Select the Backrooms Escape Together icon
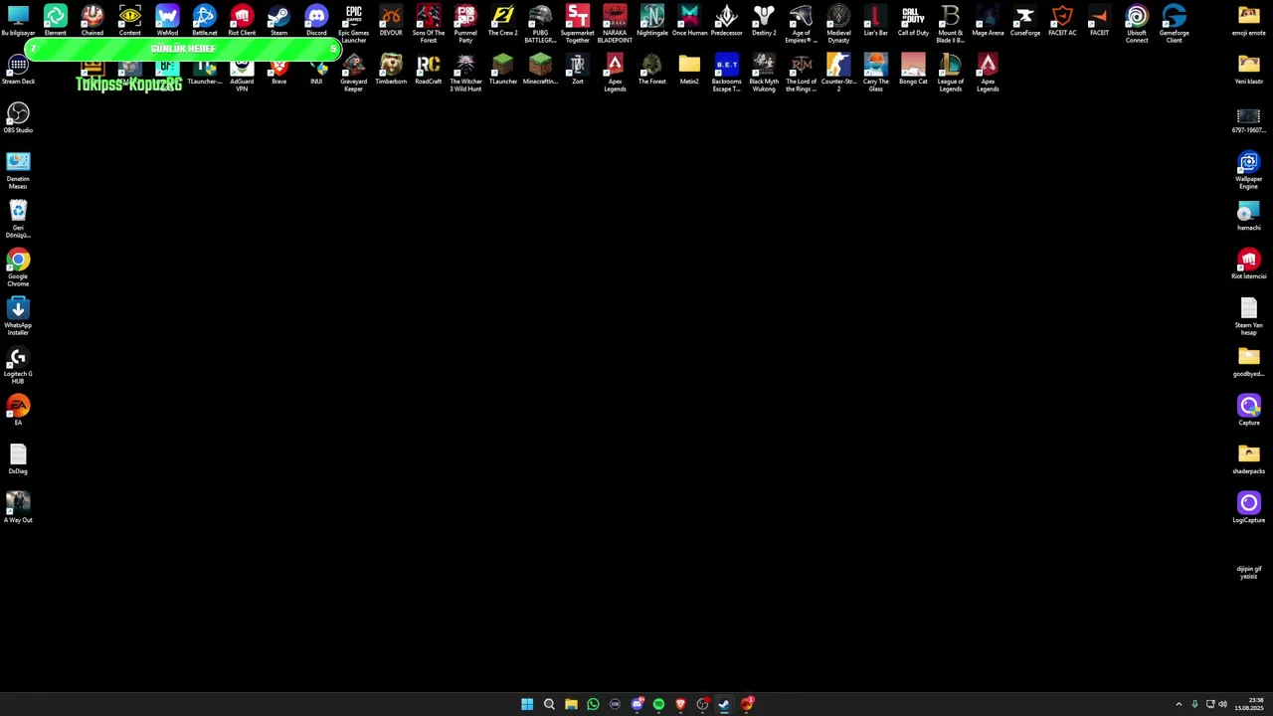The width and height of the screenshot is (1273, 716). pos(726,73)
